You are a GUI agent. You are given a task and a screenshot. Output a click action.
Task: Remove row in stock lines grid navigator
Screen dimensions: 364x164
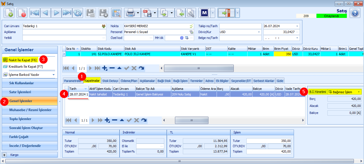112,68
